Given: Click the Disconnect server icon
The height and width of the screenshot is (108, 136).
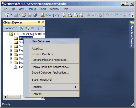Looking at the screenshot, I should (27, 28).
